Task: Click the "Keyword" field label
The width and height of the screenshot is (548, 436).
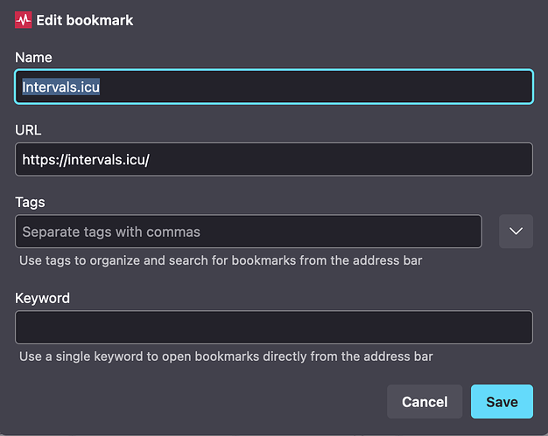Action: point(42,298)
